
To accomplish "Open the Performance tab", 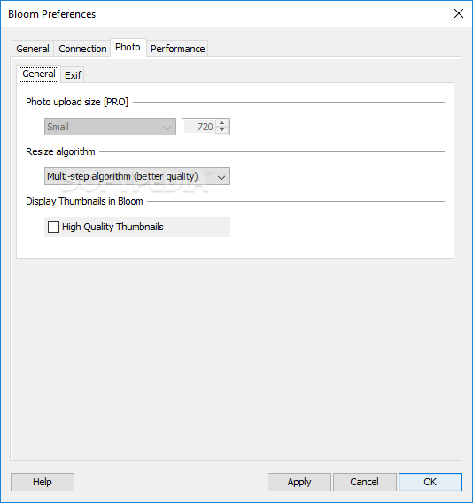I will pos(177,49).
